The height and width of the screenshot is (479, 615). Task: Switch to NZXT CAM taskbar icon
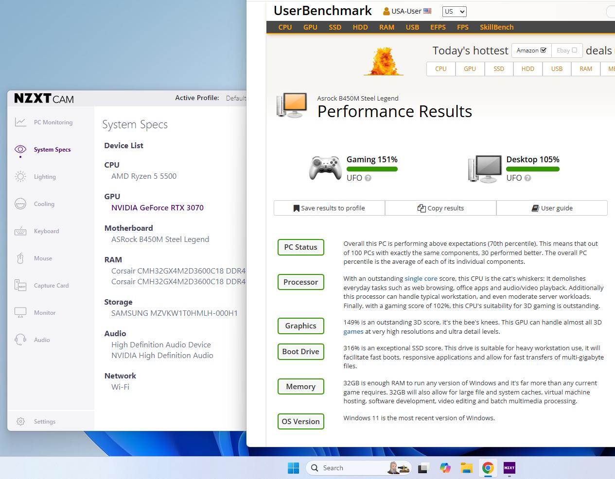click(x=509, y=468)
